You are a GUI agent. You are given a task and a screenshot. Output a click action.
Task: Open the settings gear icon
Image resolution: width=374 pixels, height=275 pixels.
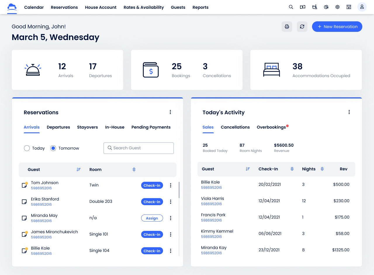(337, 7)
